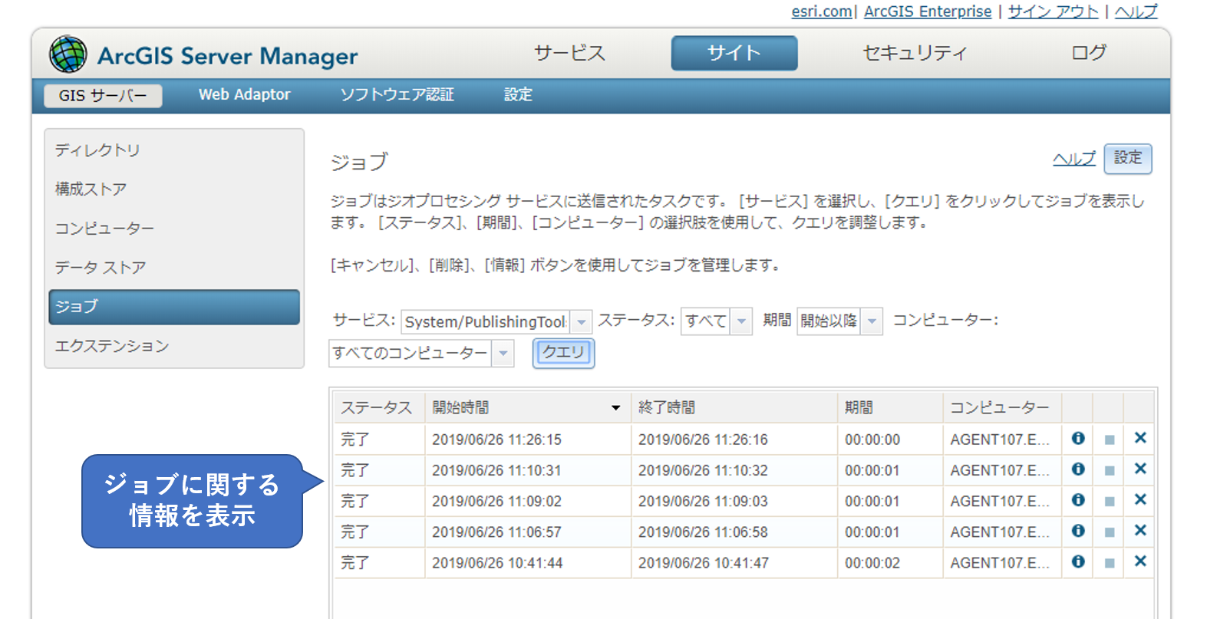Viewport: 1207px width, 619px height.
Task: Switch to the ログ tab
Action: pos(1089,53)
